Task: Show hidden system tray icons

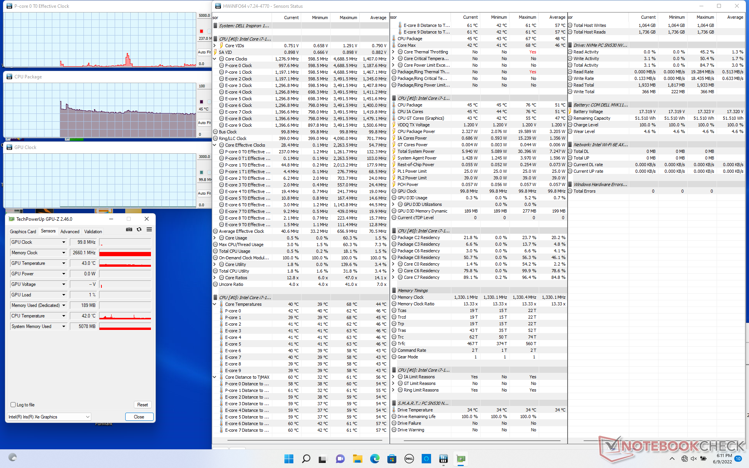Action: (672, 459)
